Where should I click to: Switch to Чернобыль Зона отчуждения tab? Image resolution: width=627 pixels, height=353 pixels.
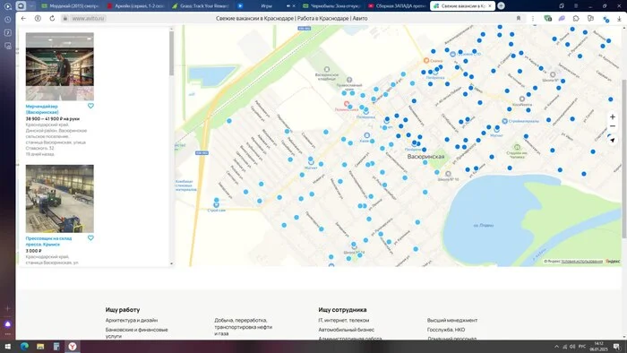point(332,6)
